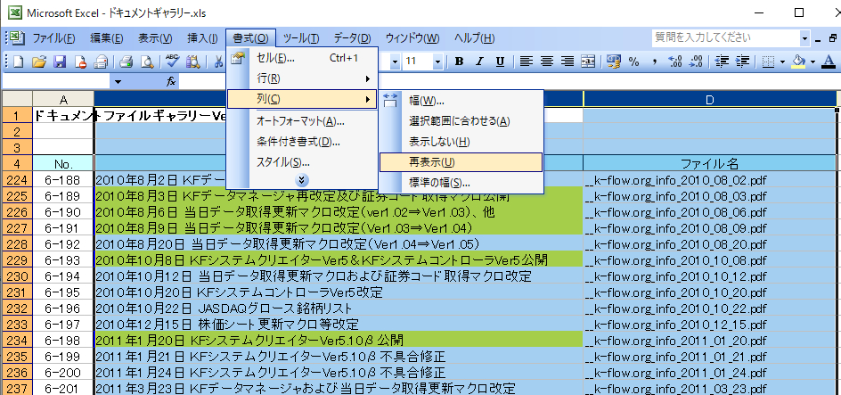Image resolution: width=841 pixels, height=395 pixels.
Task: Expand the 行(R) submenu
Action: [x=303, y=78]
